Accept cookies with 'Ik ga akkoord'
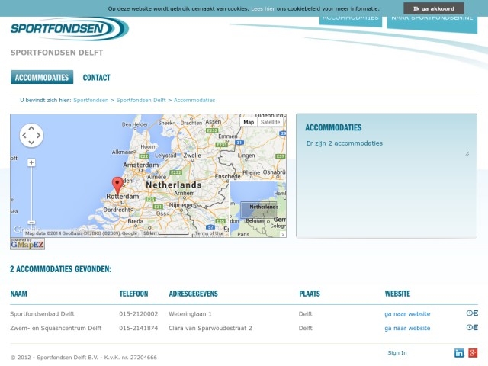The height and width of the screenshot is (366, 488). click(434, 8)
